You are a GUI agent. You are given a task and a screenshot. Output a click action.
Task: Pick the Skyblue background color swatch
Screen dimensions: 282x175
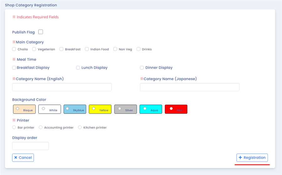67,109
